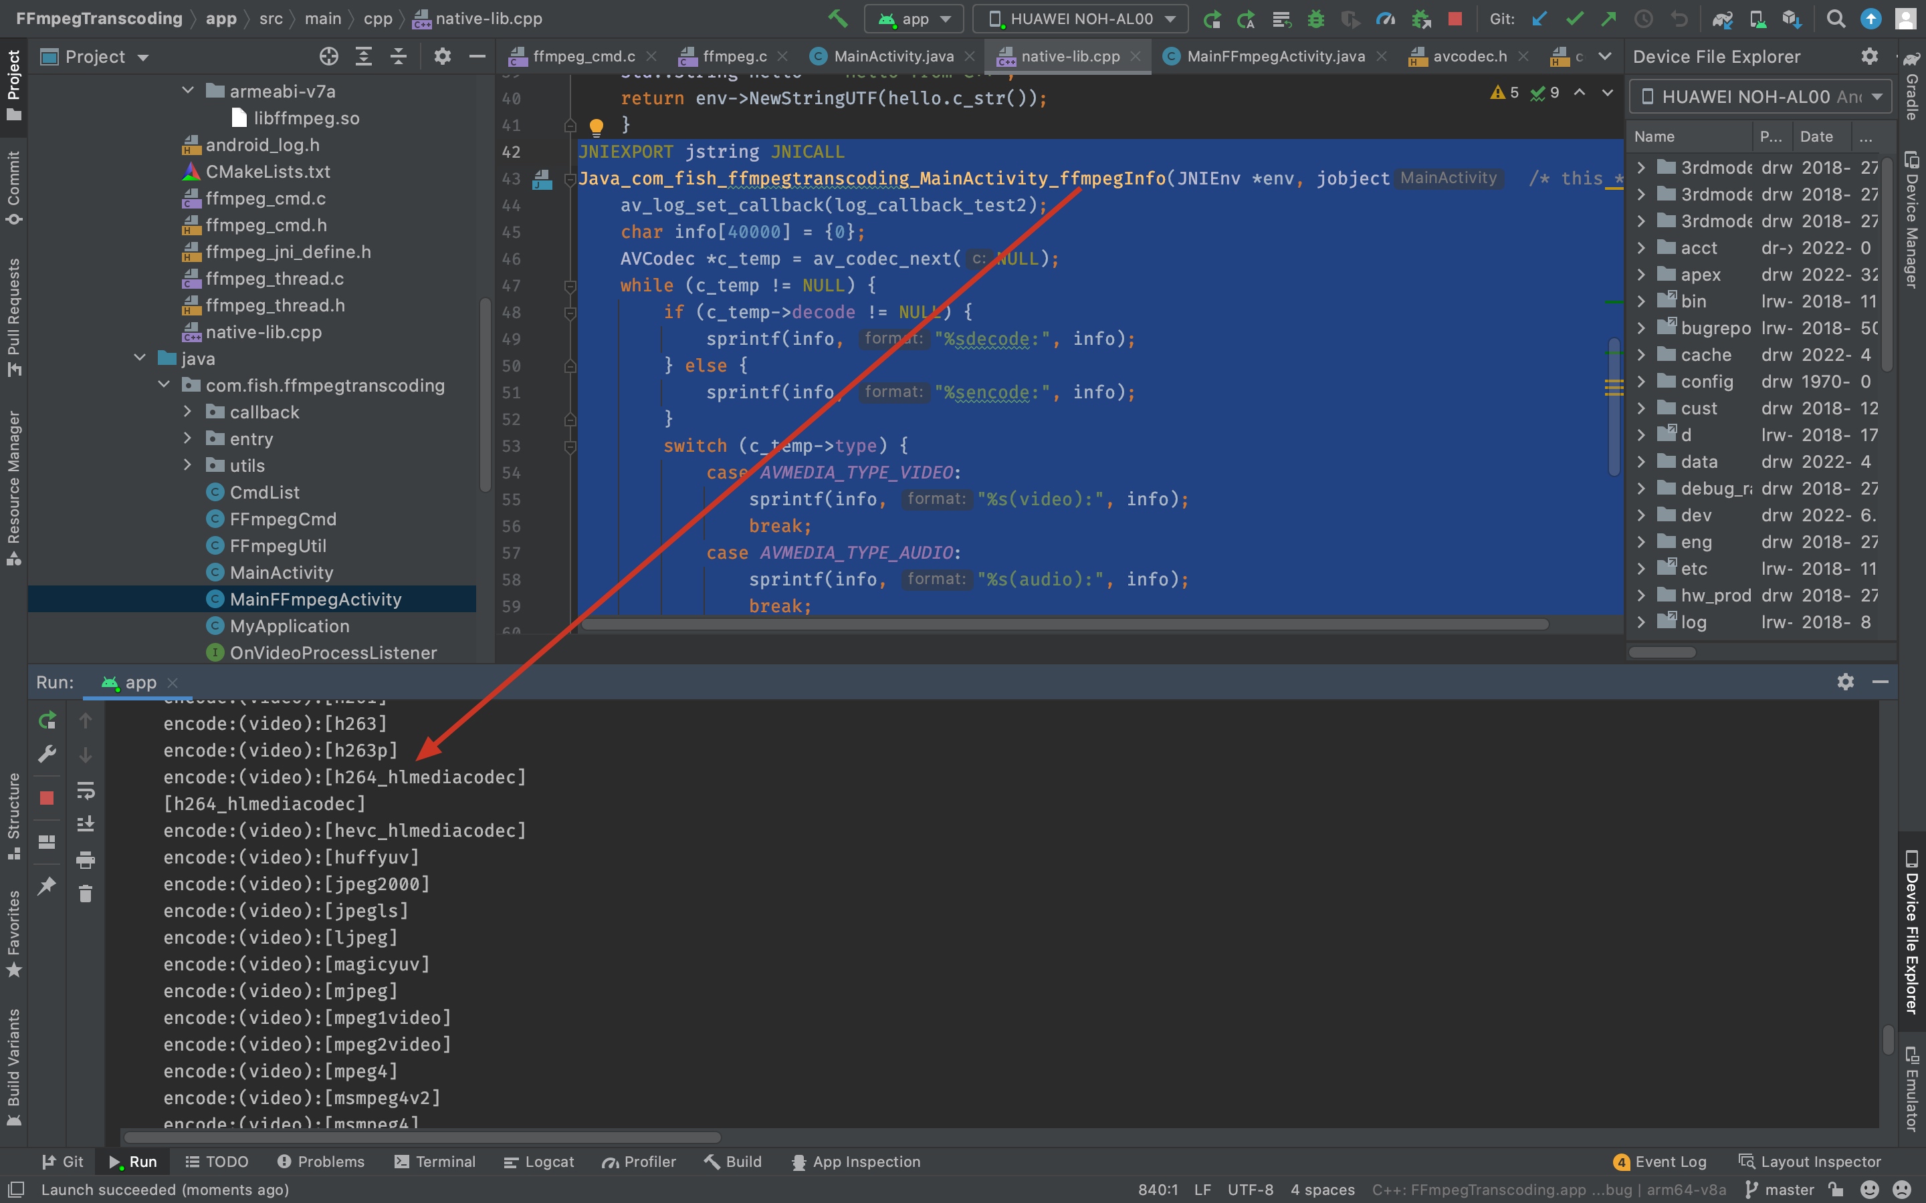Open the Profiler gauge icon in toolbar
This screenshot has height=1203, width=1926.
click(x=1386, y=18)
